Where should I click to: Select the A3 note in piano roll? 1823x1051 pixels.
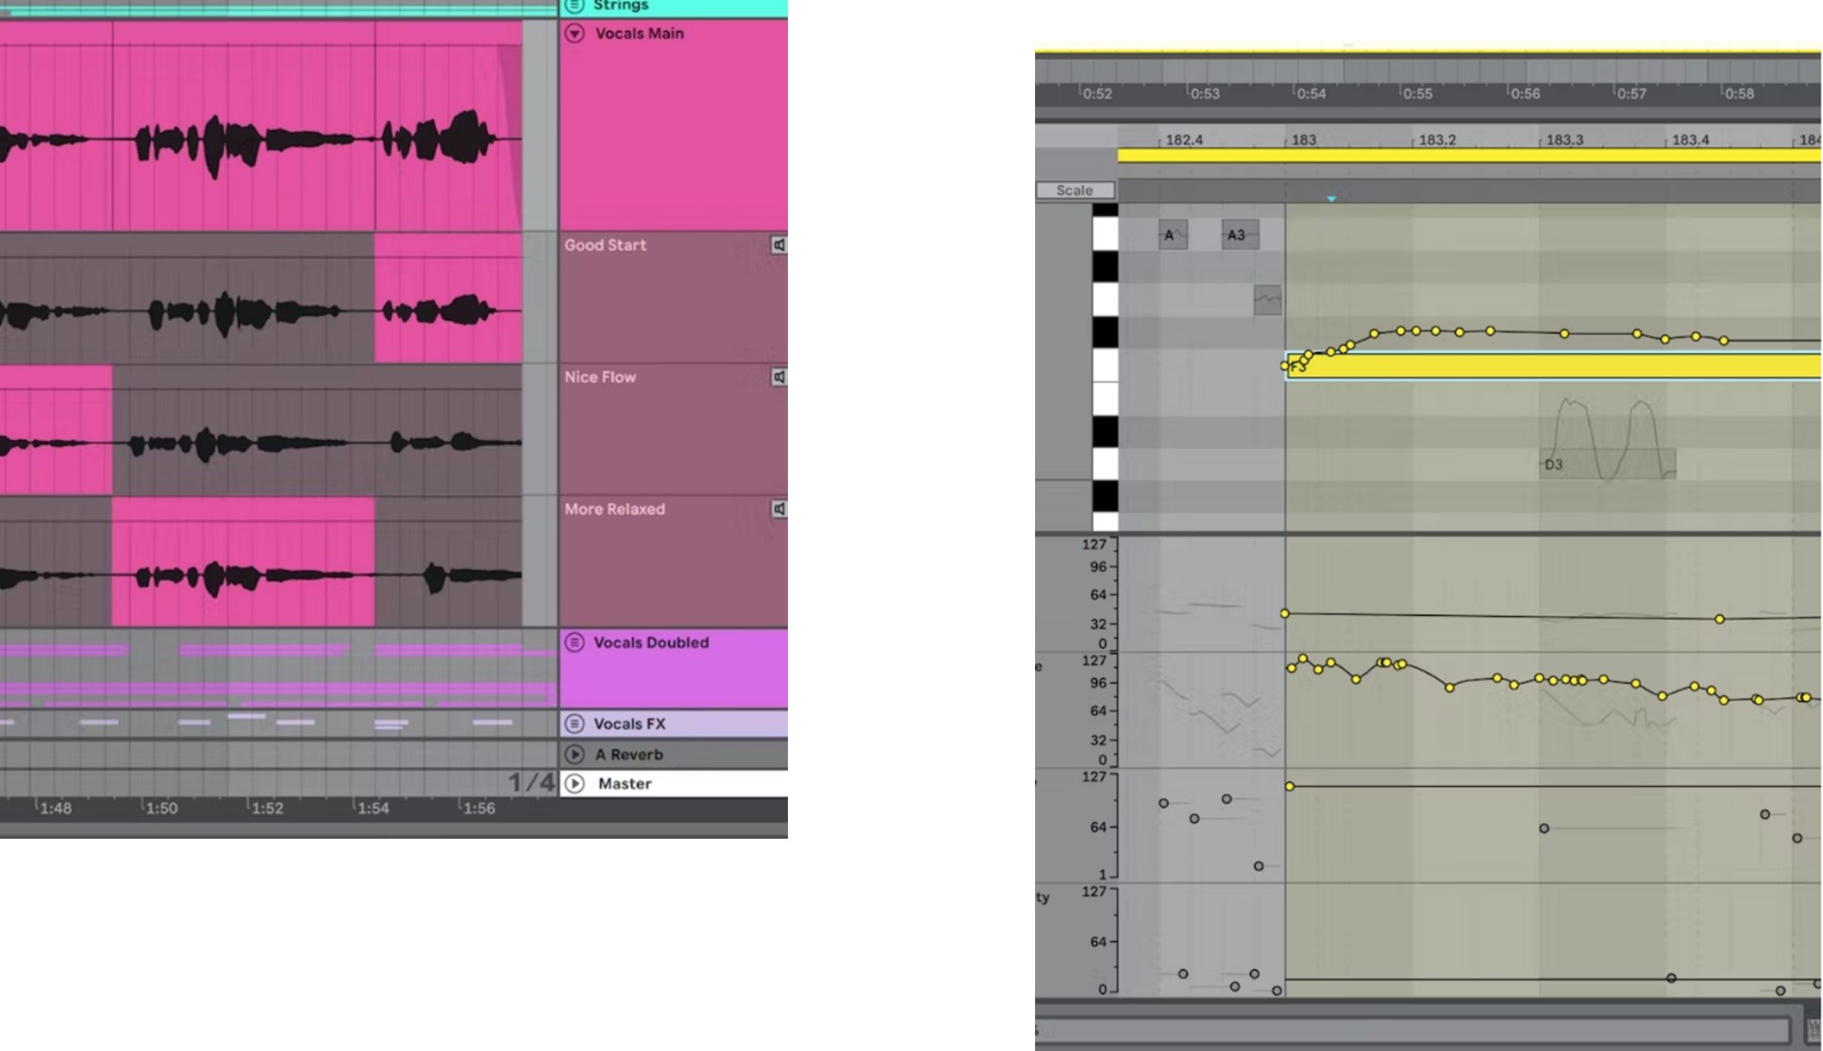1240,235
